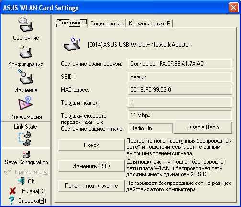Click the Изменить SSID button
The width and height of the screenshot is (241, 207).
(x=92, y=166)
